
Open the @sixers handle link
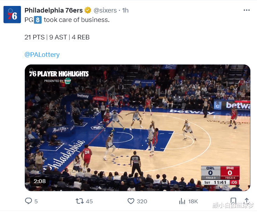[105, 10]
